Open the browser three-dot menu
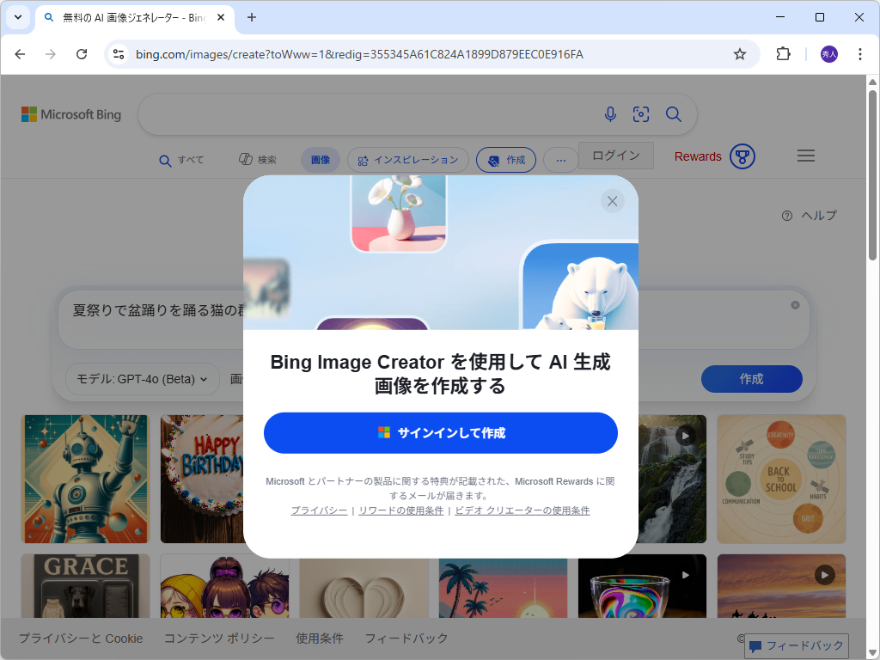The image size is (880, 660). coord(860,53)
